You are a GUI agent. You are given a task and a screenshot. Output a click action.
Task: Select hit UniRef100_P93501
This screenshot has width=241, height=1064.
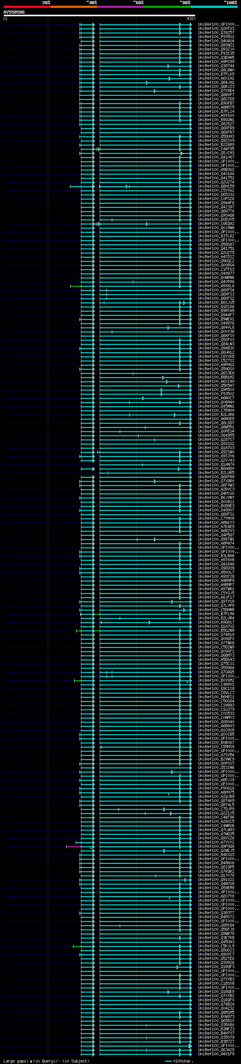point(216,37)
